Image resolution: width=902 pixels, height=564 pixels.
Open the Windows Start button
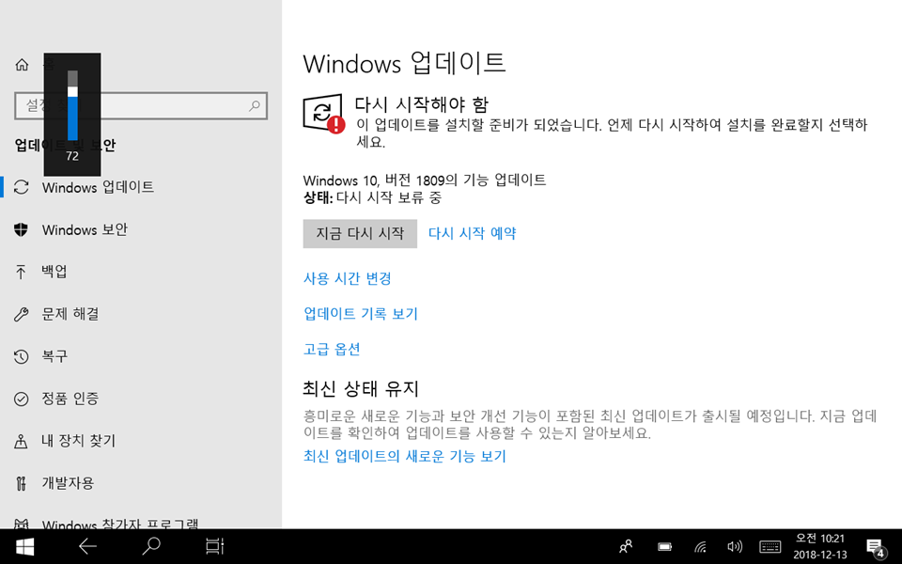24,547
